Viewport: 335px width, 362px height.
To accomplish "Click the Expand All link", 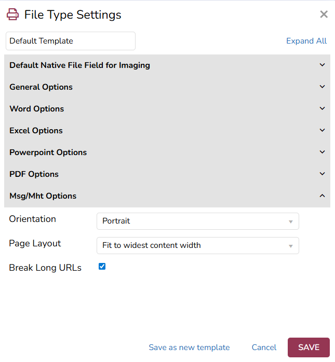I will (x=306, y=41).
